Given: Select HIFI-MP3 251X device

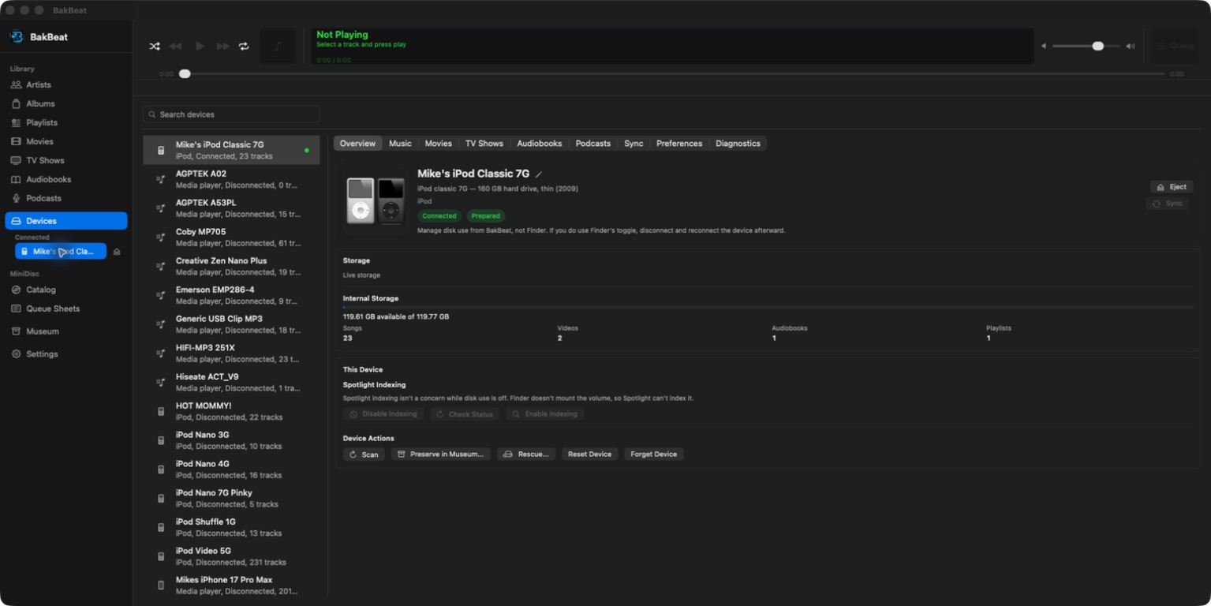Looking at the screenshot, I should point(231,353).
